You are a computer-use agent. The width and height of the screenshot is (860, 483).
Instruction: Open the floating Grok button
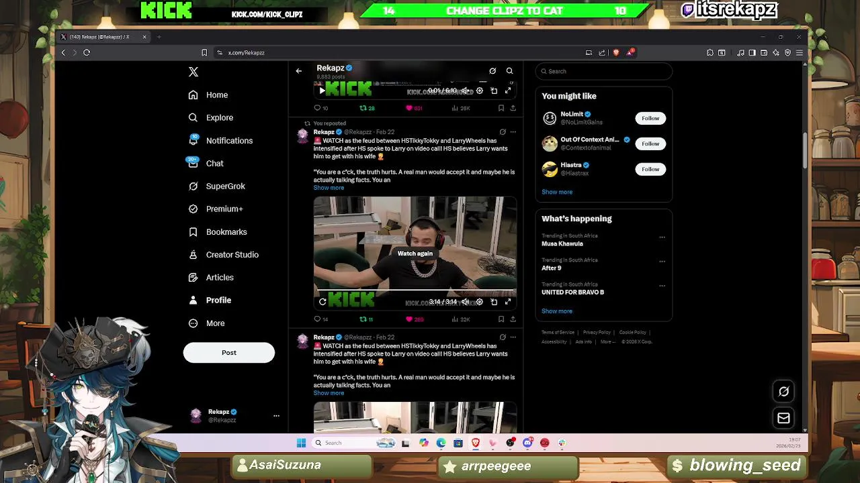pos(783,391)
